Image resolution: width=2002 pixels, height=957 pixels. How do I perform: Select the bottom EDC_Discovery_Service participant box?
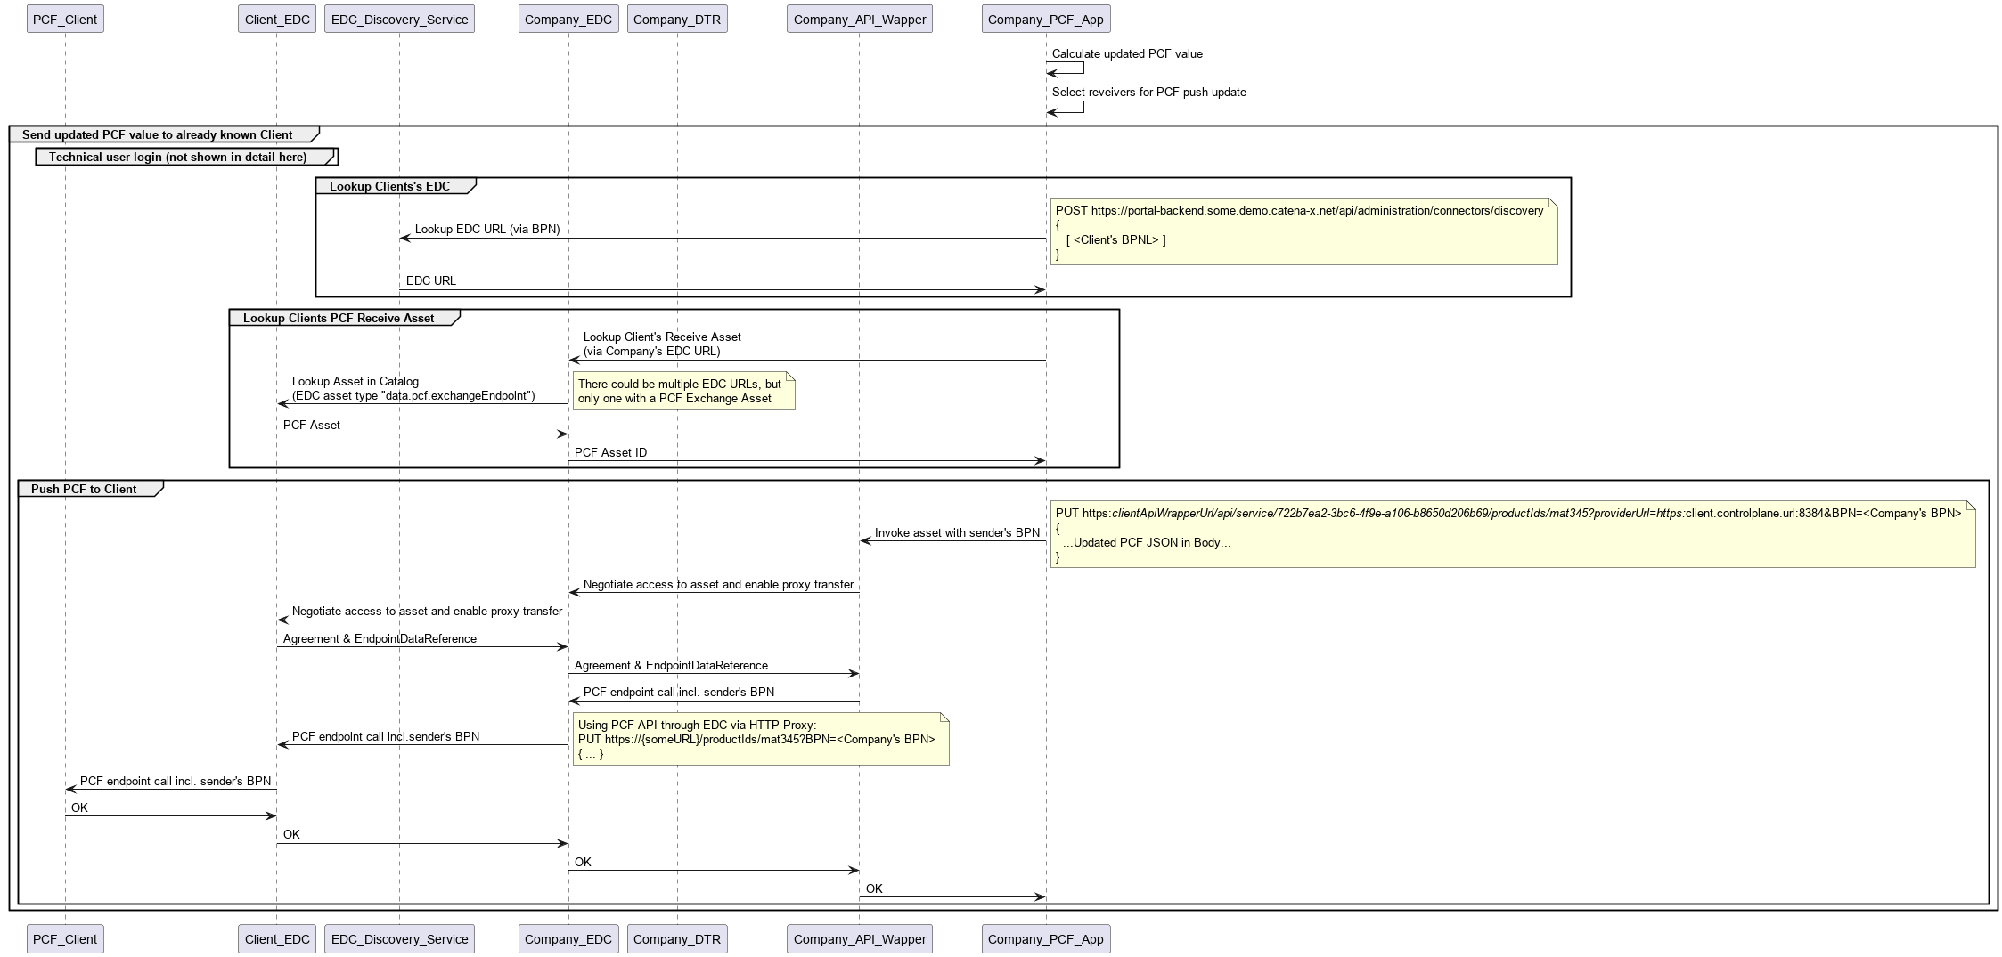click(x=399, y=938)
